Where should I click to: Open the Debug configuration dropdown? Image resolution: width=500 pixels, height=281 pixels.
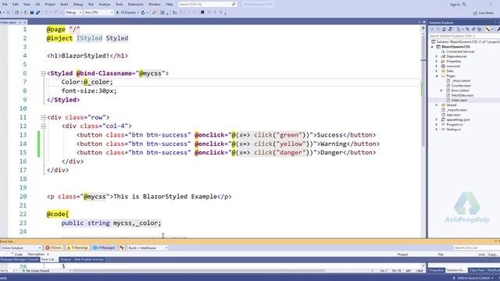click(73, 12)
